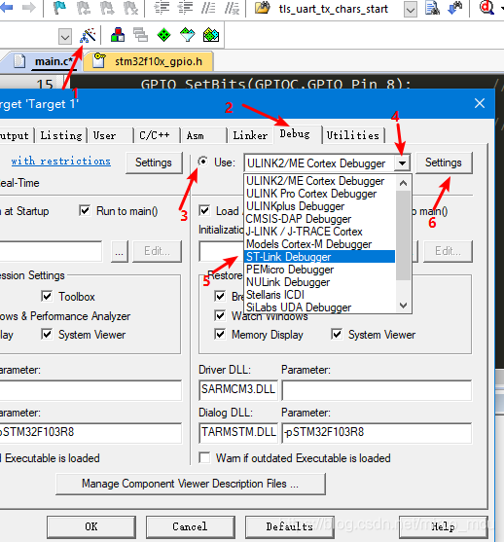This screenshot has height=542, width=504.
Task: Select the Use debugger radio button
Action: [203, 162]
